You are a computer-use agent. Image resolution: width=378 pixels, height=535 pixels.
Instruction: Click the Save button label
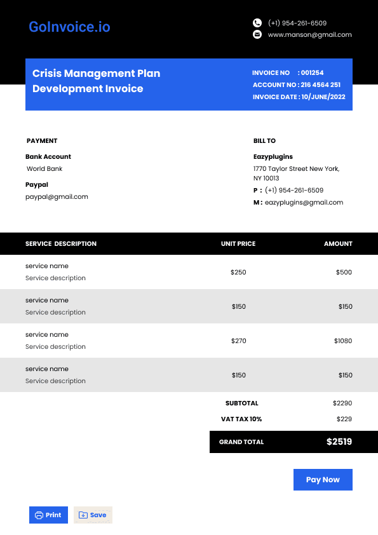(x=98, y=515)
